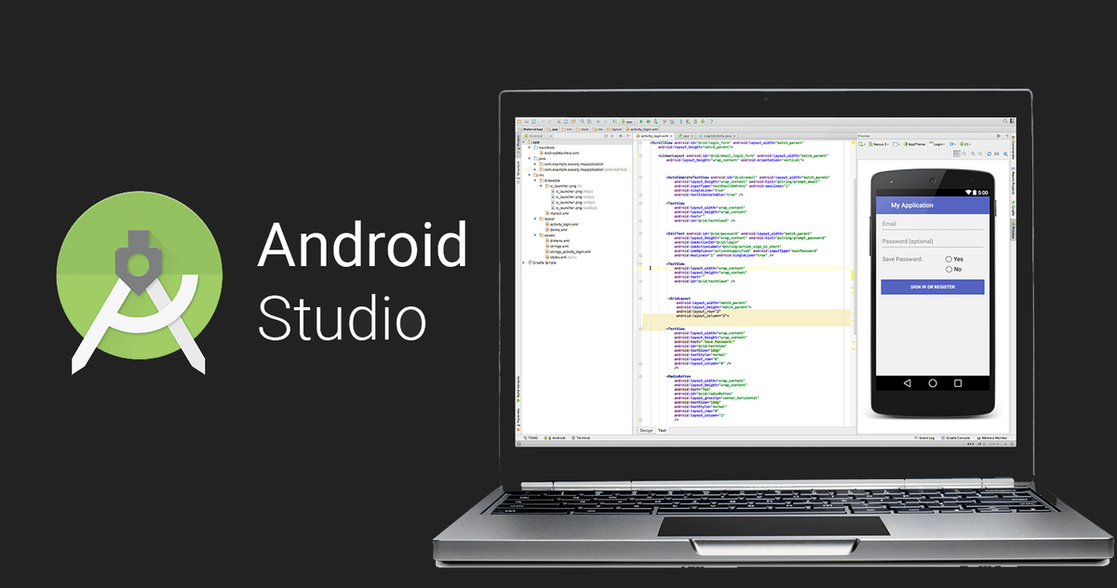1117x588 pixels.
Task: Click the Email field in phone preview
Action: pos(932,223)
